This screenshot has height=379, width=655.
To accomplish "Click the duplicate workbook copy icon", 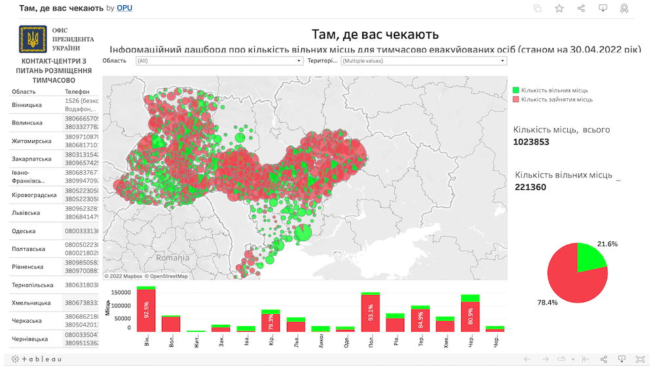I will pyautogui.click(x=537, y=9).
